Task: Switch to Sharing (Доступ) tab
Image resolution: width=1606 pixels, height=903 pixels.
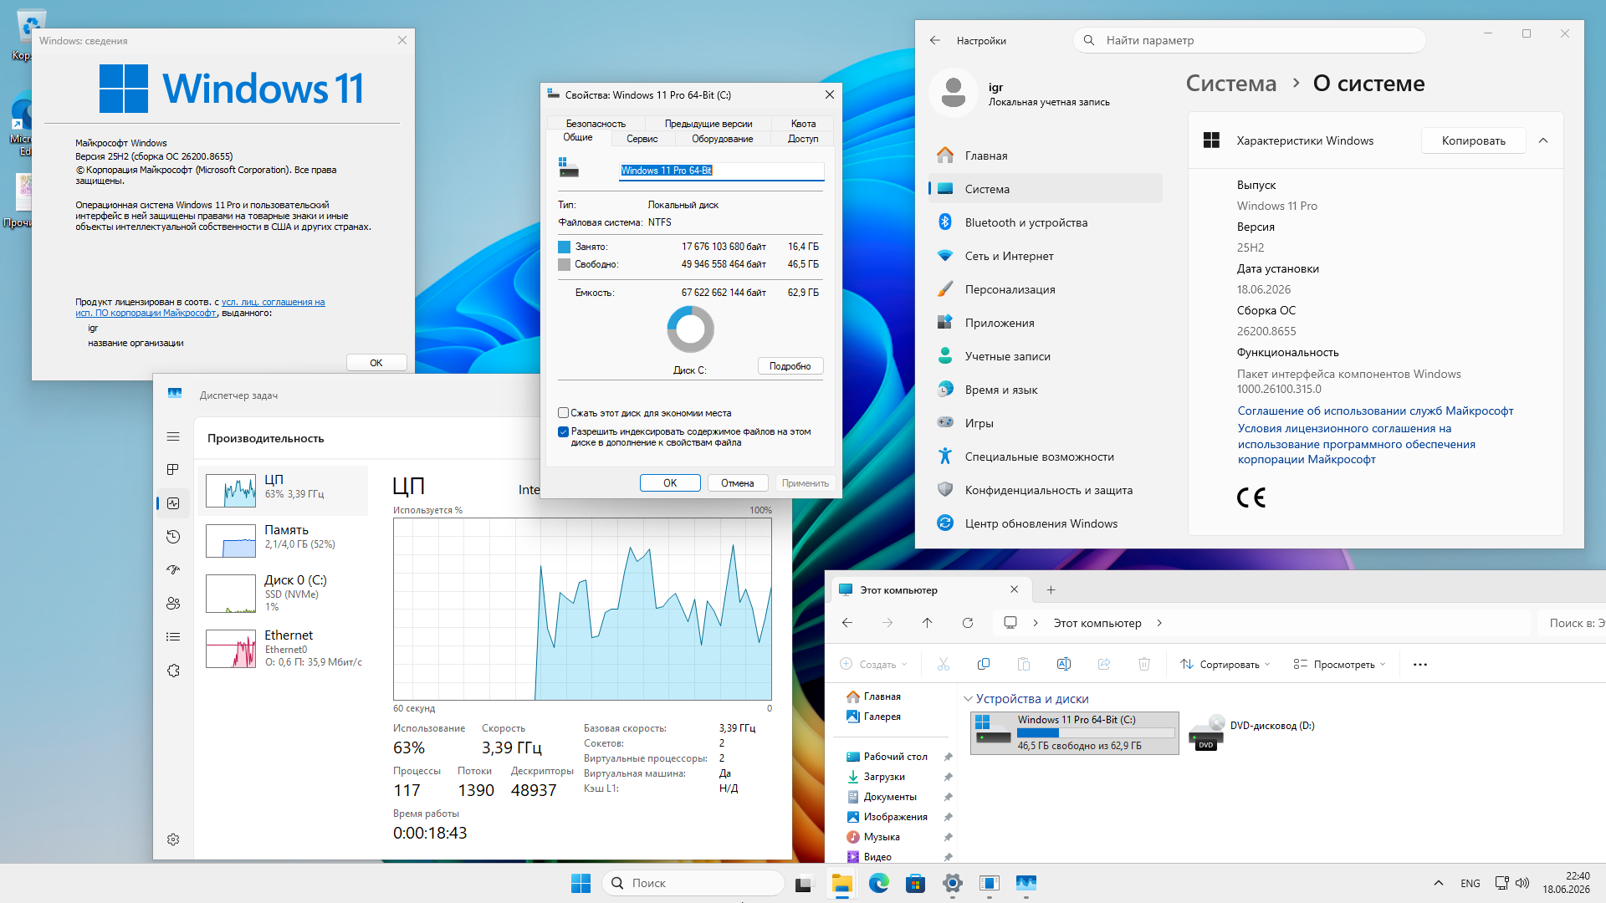Action: pyautogui.click(x=803, y=139)
